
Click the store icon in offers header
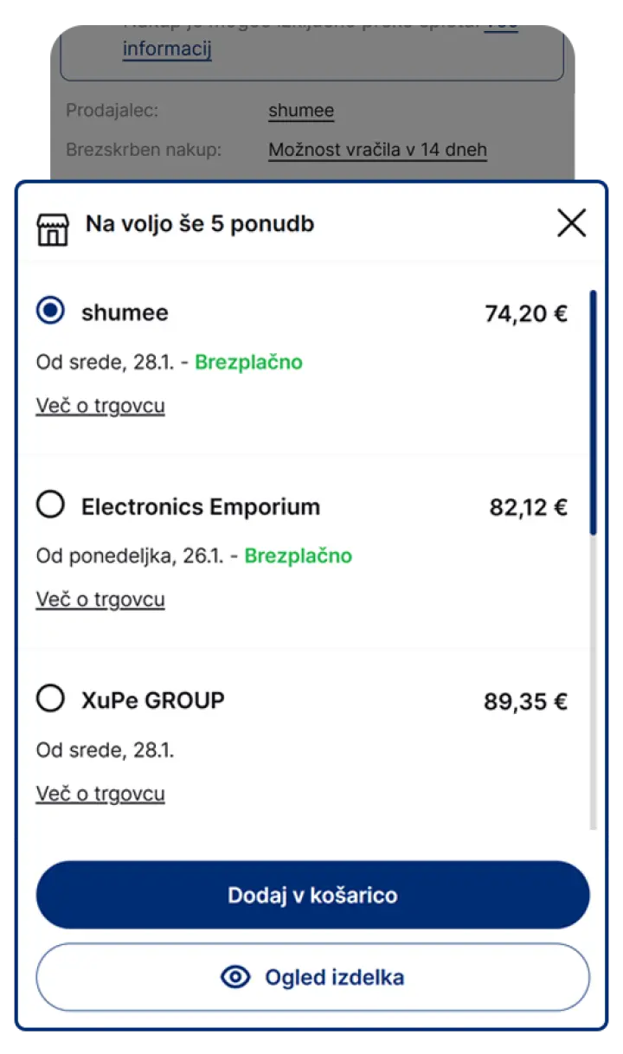pos(53,228)
